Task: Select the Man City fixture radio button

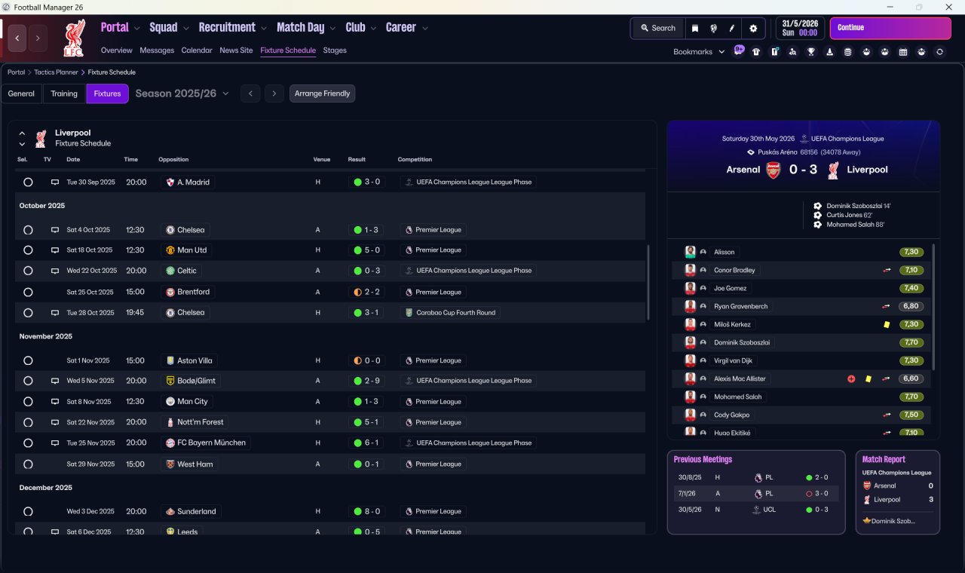Action: (x=28, y=402)
